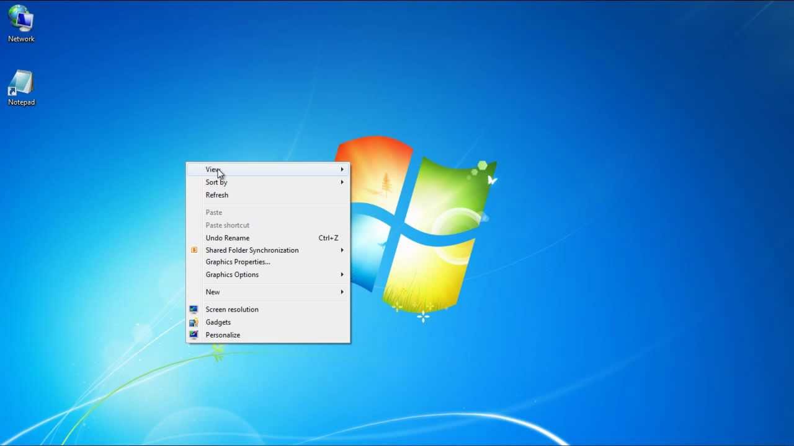Click the Gadgets icon in the menu
This screenshot has width=794, height=446.
(194, 322)
